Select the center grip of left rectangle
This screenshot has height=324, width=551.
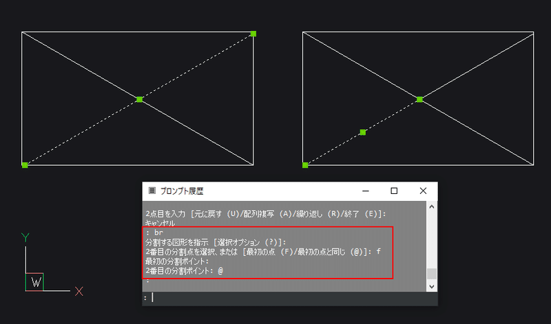pyautogui.click(x=140, y=99)
